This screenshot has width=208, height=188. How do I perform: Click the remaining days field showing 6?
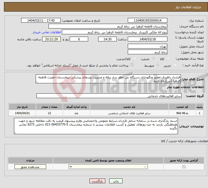point(79,39)
